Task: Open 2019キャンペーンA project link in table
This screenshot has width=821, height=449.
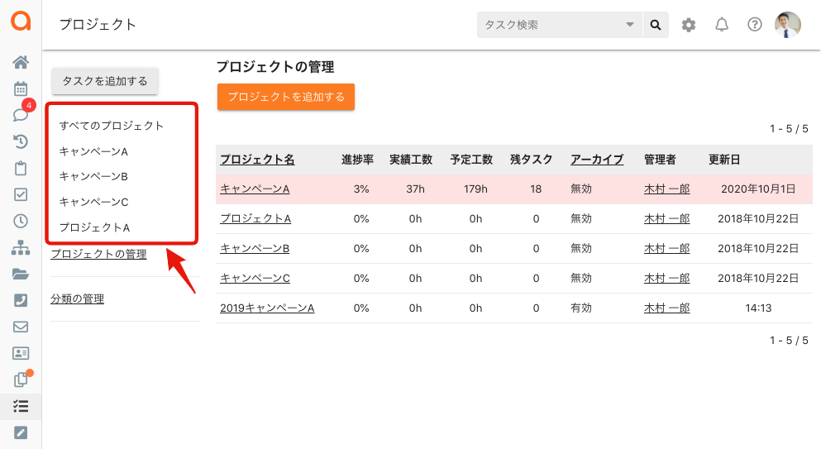Action: (267, 308)
